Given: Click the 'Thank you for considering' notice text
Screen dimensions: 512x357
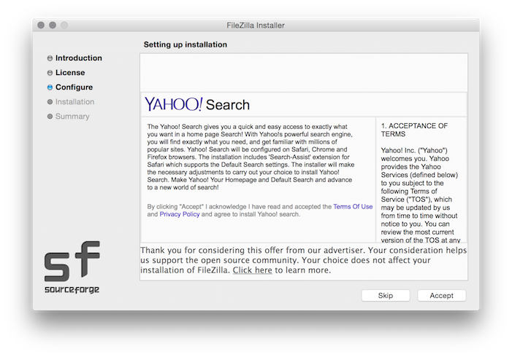Looking at the screenshot, I should [303, 260].
